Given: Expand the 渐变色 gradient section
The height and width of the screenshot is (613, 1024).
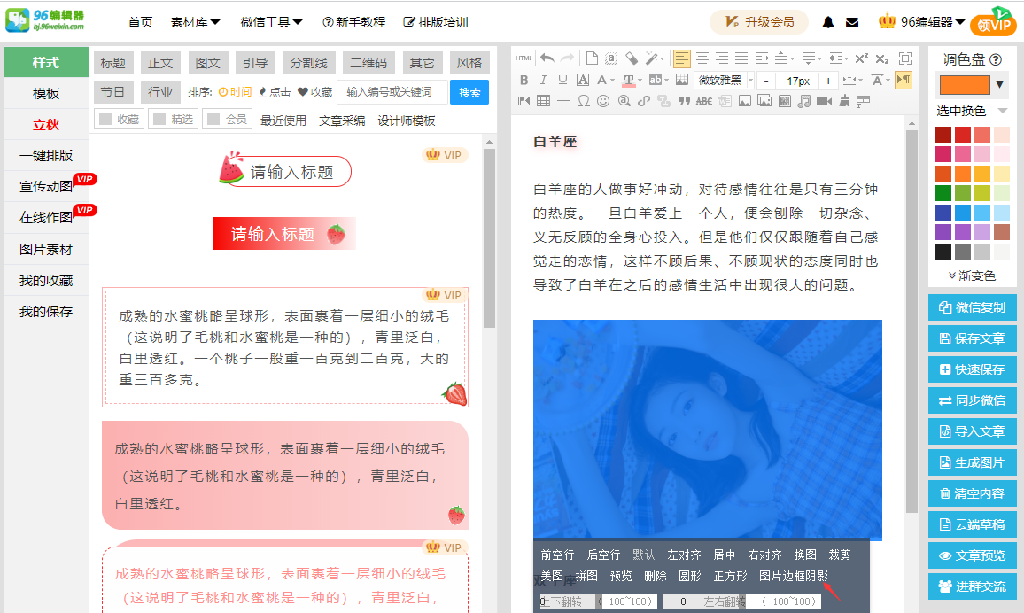Looking at the screenshot, I should (972, 275).
